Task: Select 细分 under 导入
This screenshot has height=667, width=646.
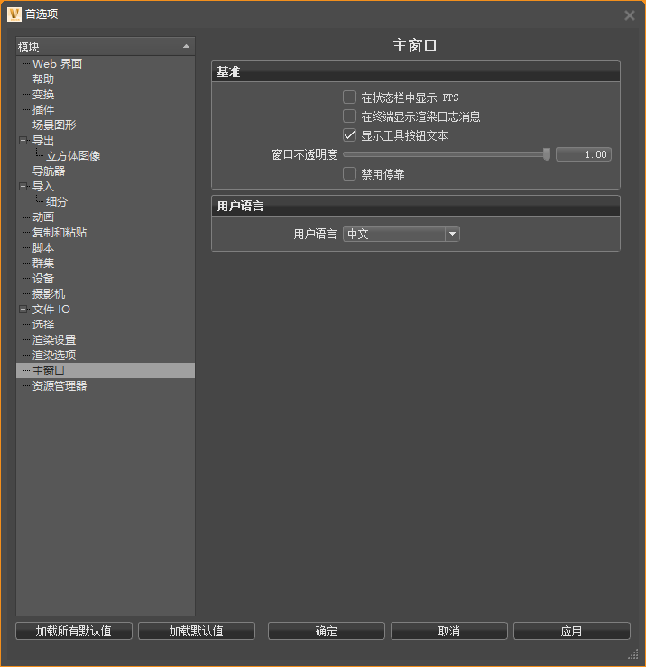Action: pyautogui.click(x=57, y=201)
